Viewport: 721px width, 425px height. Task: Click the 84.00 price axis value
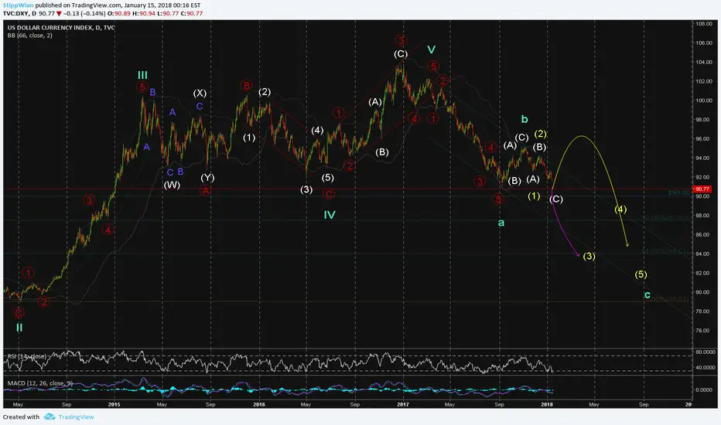click(702, 253)
